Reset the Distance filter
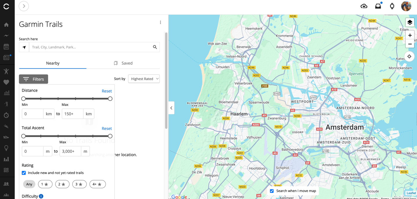The image size is (417, 199). pyautogui.click(x=107, y=91)
